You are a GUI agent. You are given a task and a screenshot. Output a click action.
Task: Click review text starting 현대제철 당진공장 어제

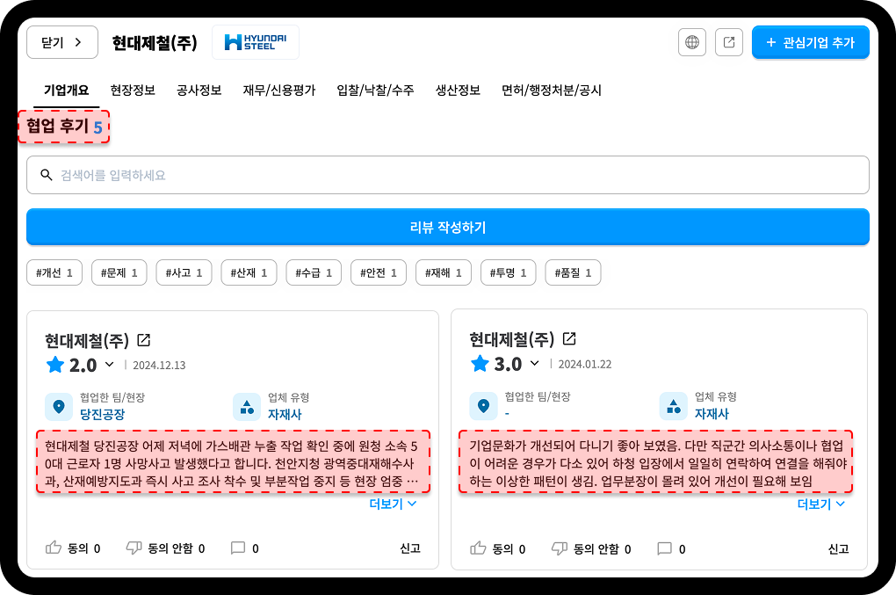pos(233,463)
